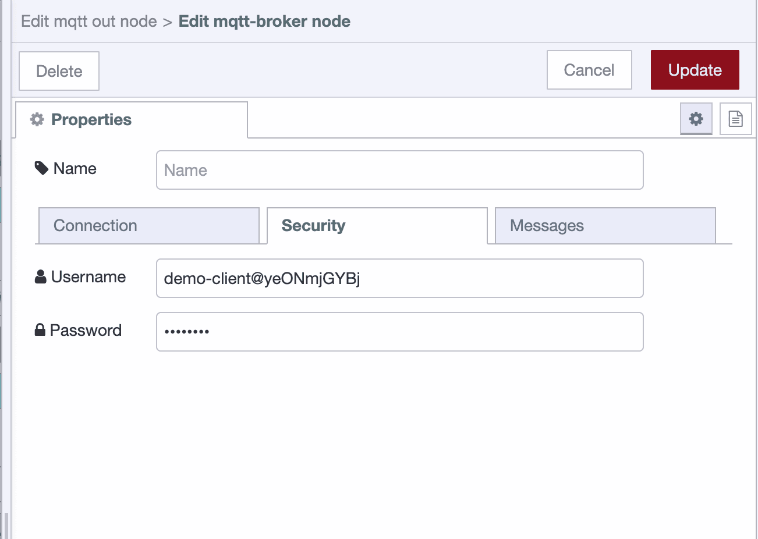Select the Security tab
Screen dimensions: 758x539
click(x=377, y=225)
